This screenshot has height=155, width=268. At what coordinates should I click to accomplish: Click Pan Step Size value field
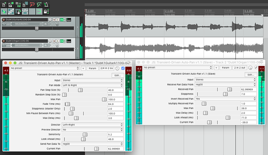pyautogui.click(x=115, y=90)
